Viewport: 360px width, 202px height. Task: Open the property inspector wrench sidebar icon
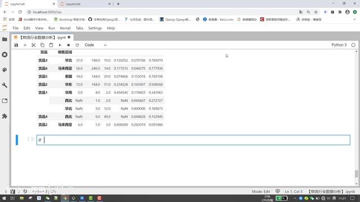[x=4, y=85]
